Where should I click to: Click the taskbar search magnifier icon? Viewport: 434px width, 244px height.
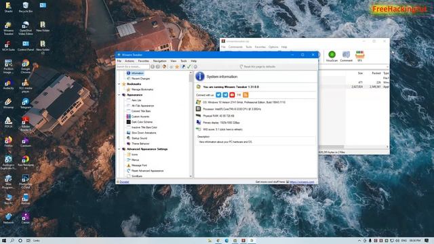pyautogui.click(x=12, y=241)
